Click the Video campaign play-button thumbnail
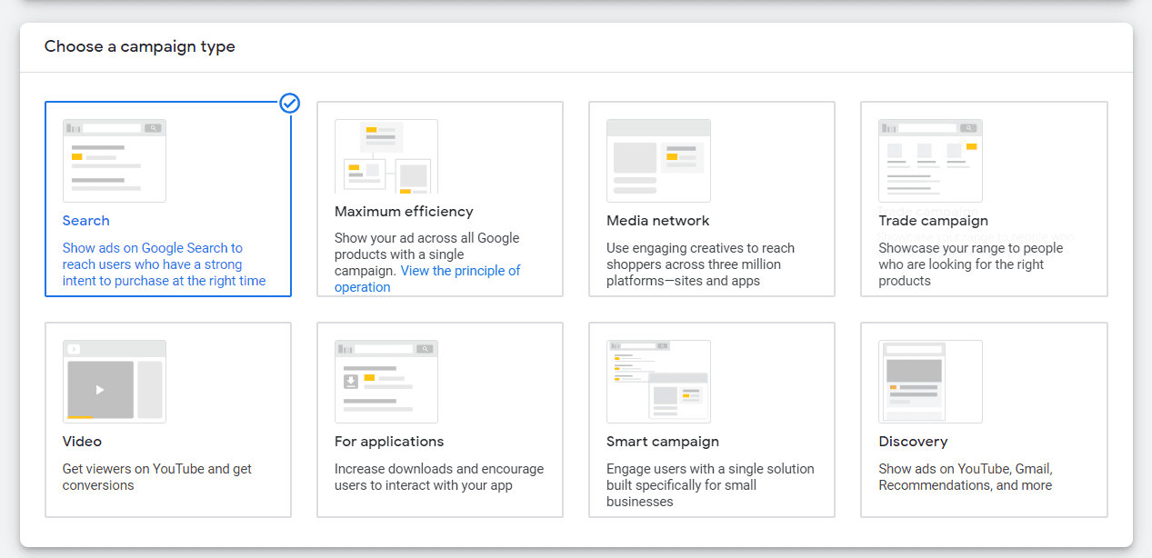 114,381
